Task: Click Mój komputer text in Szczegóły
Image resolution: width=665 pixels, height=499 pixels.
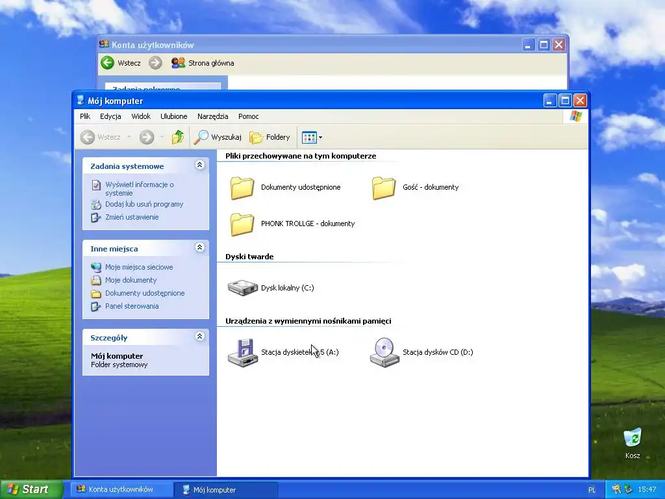Action: (x=117, y=356)
